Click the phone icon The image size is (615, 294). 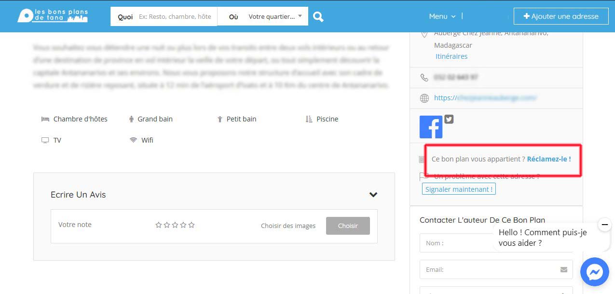(x=424, y=77)
